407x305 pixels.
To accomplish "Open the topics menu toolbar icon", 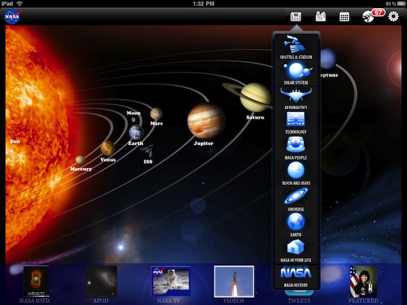I will [x=296, y=17].
